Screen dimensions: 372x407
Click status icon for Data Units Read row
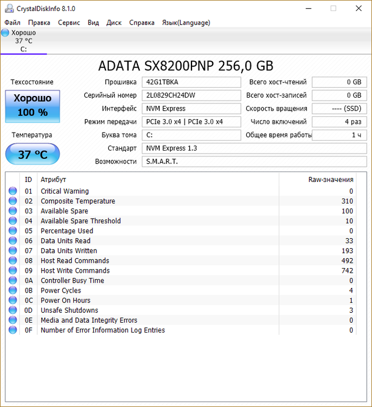click(x=13, y=240)
